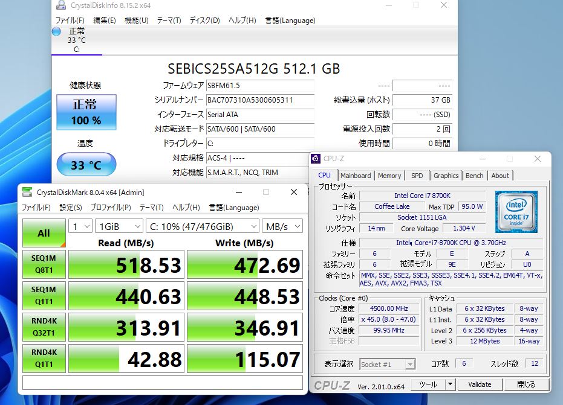Run all benchmarks with the All button
563x405 pixels.
click(x=44, y=233)
